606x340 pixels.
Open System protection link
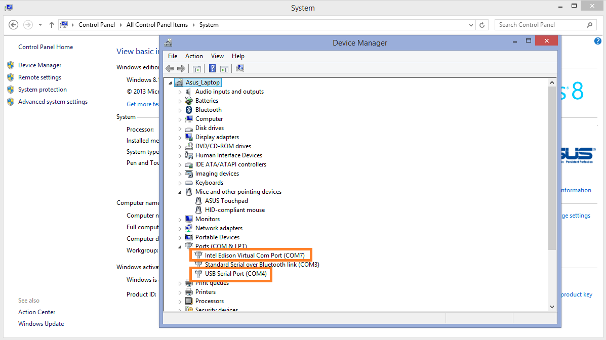[43, 89]
